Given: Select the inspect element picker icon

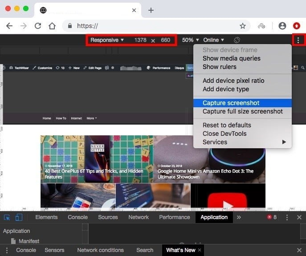Looking at the screenshot, I should (7, 217).
